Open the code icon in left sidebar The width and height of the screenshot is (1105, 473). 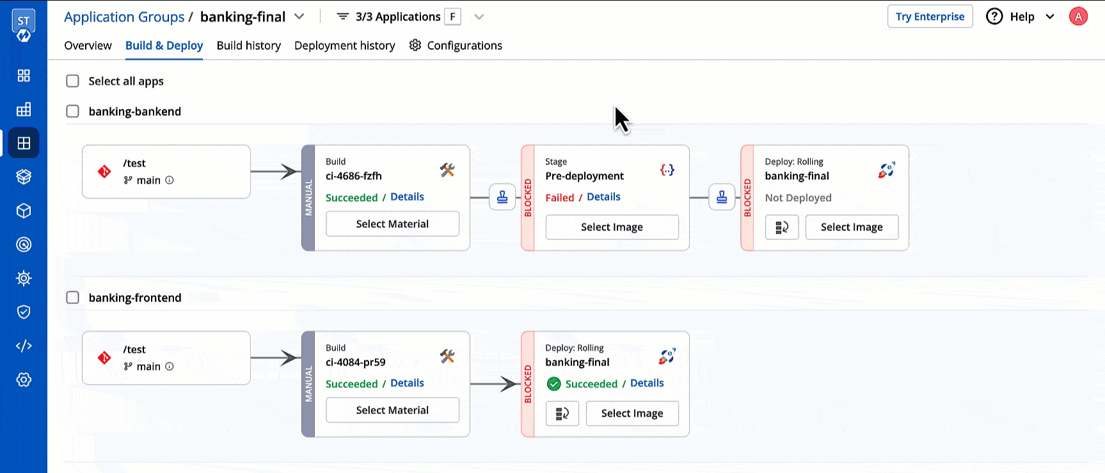tap(24, 346)
